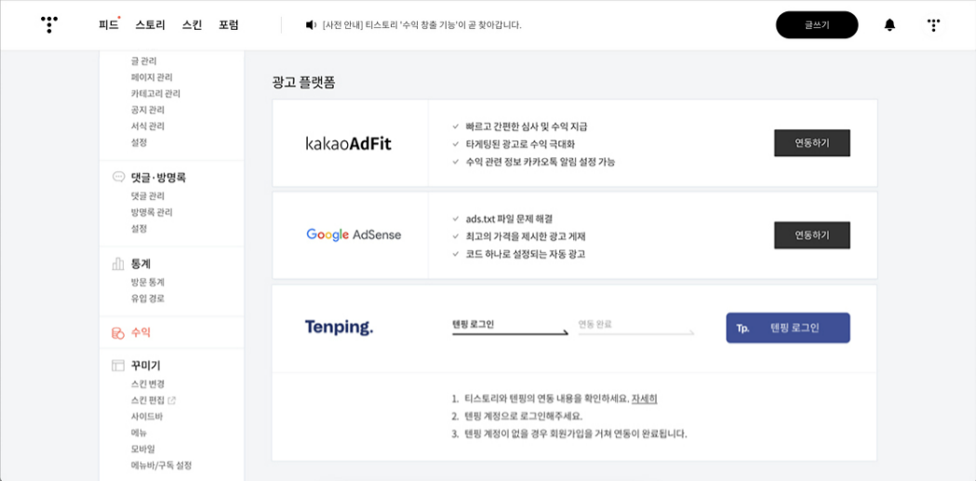The height and width of the screenshot is (481, 976).
Task: Click text 타게팅된 광고로 수익 극대화
Action: pos(520,143)
